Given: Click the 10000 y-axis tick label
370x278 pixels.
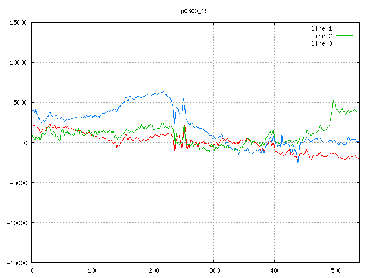Looking at the screenshot, I should [x=18, y=63].
